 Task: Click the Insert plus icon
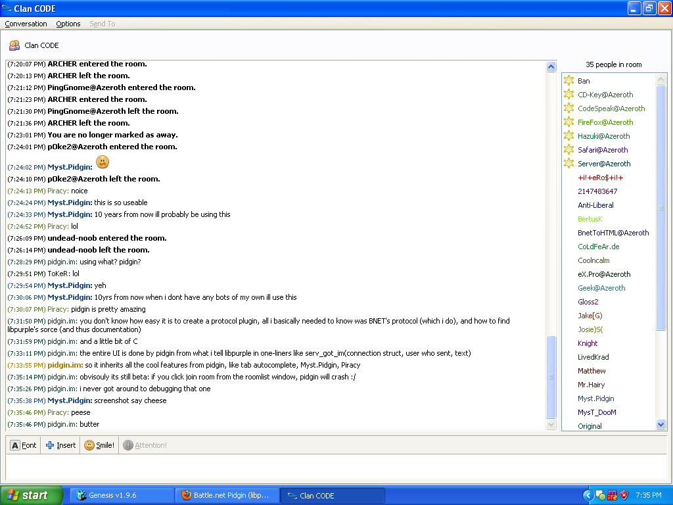click(50, 445)
